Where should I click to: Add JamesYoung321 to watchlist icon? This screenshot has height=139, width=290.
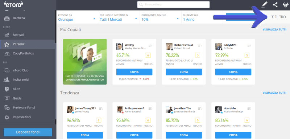(x=101, y=109)
